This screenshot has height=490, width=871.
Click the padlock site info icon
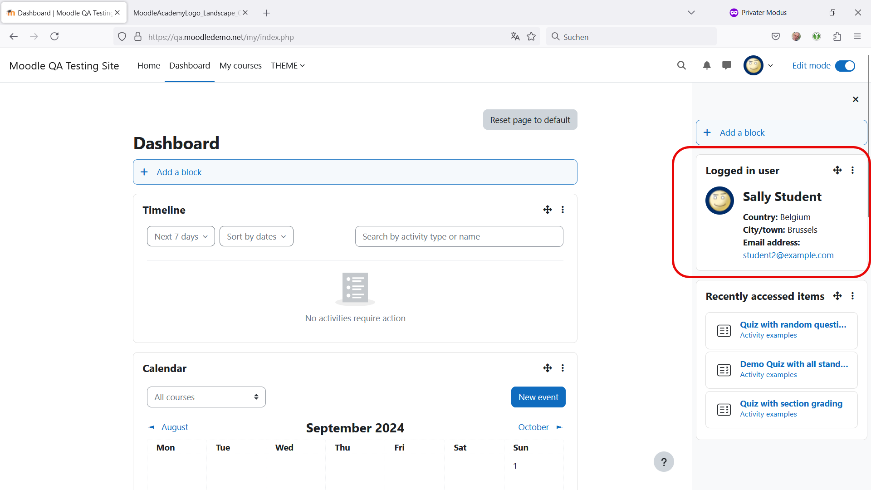tap(138, 37)
